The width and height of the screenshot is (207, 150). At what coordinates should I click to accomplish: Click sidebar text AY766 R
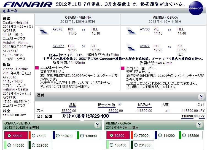pos(9,77)
